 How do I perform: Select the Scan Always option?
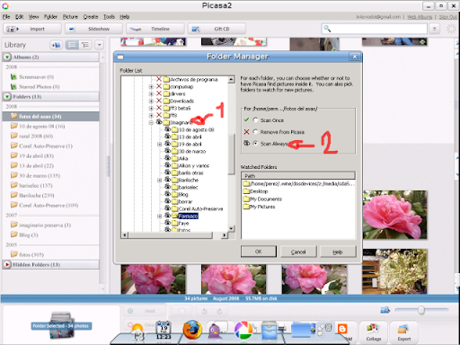pyautogui.click(x=255, y=144)
